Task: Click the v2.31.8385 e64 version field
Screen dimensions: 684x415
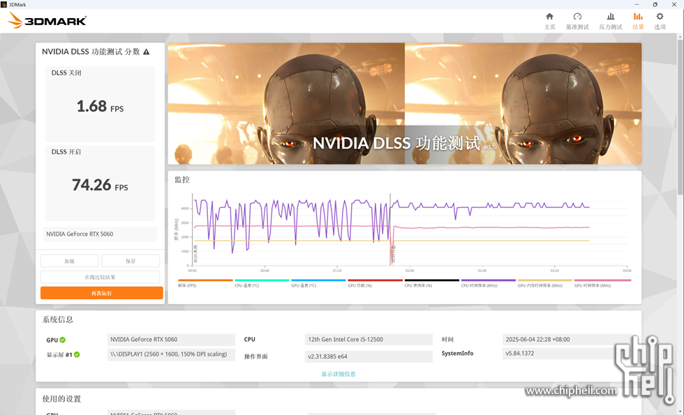Action: tap(369, 356)
